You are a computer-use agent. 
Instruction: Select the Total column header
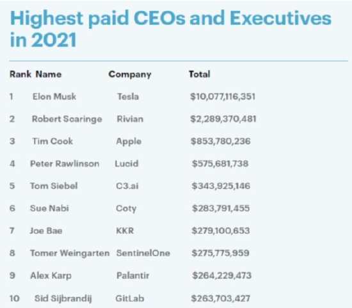pyautogui.click(x=199, y=74)
